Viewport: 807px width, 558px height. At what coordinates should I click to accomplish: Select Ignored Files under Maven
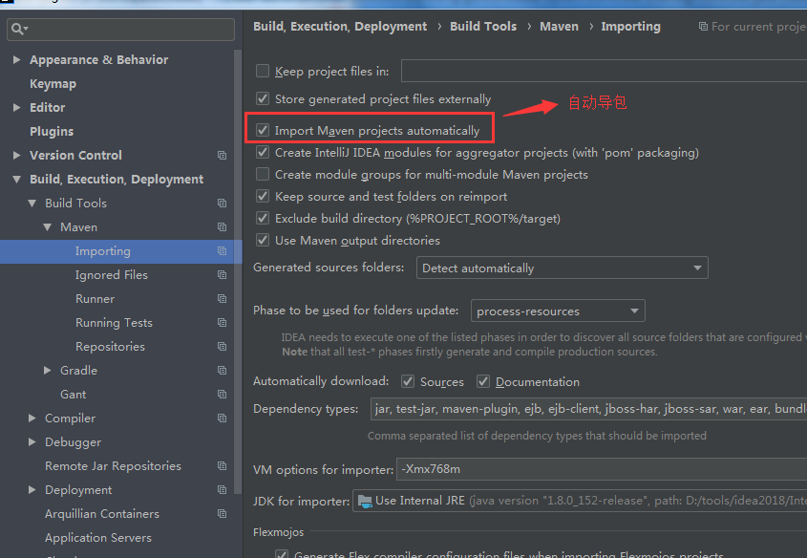112,275
